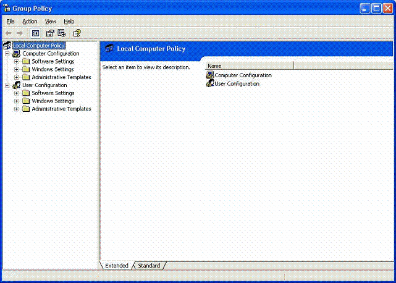Click the Help toolbar icon
396x283 pixels.
77,33
